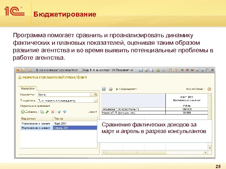Click the copy row icon beside Добавить
The height and width of the screenshot is (169, 226).
[x=42, y=112]
